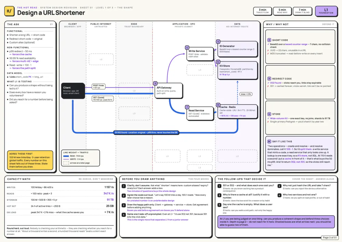
Task: Click the badge beside the STORE heading
Action: click(269, 114)
